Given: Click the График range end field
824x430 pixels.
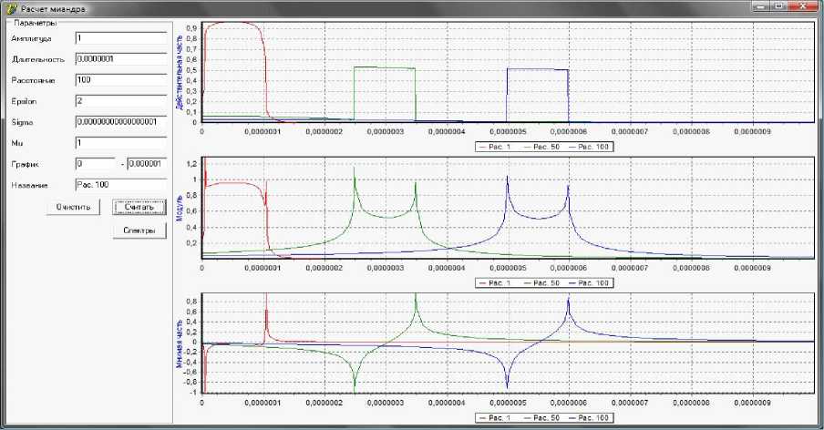Looking at the screenshot, I should pyautogui.click(x=146, y=164).
